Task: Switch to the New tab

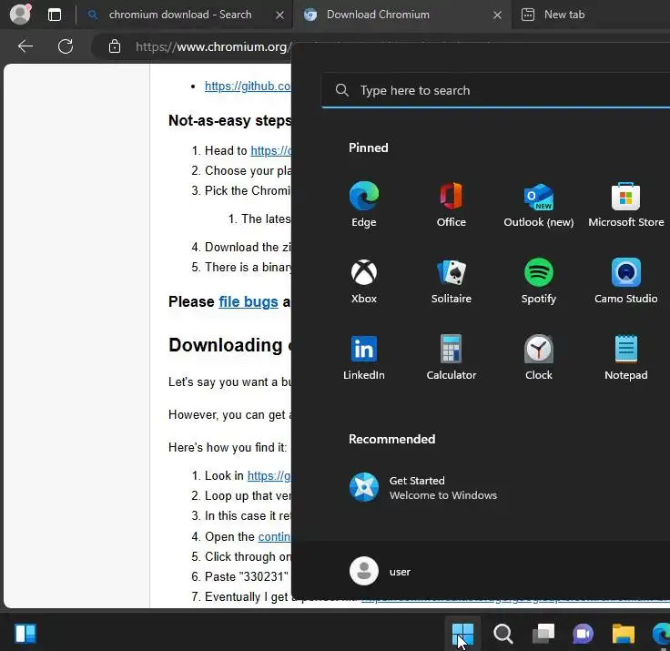Action: pyautogui.click(x=564, y=15)
